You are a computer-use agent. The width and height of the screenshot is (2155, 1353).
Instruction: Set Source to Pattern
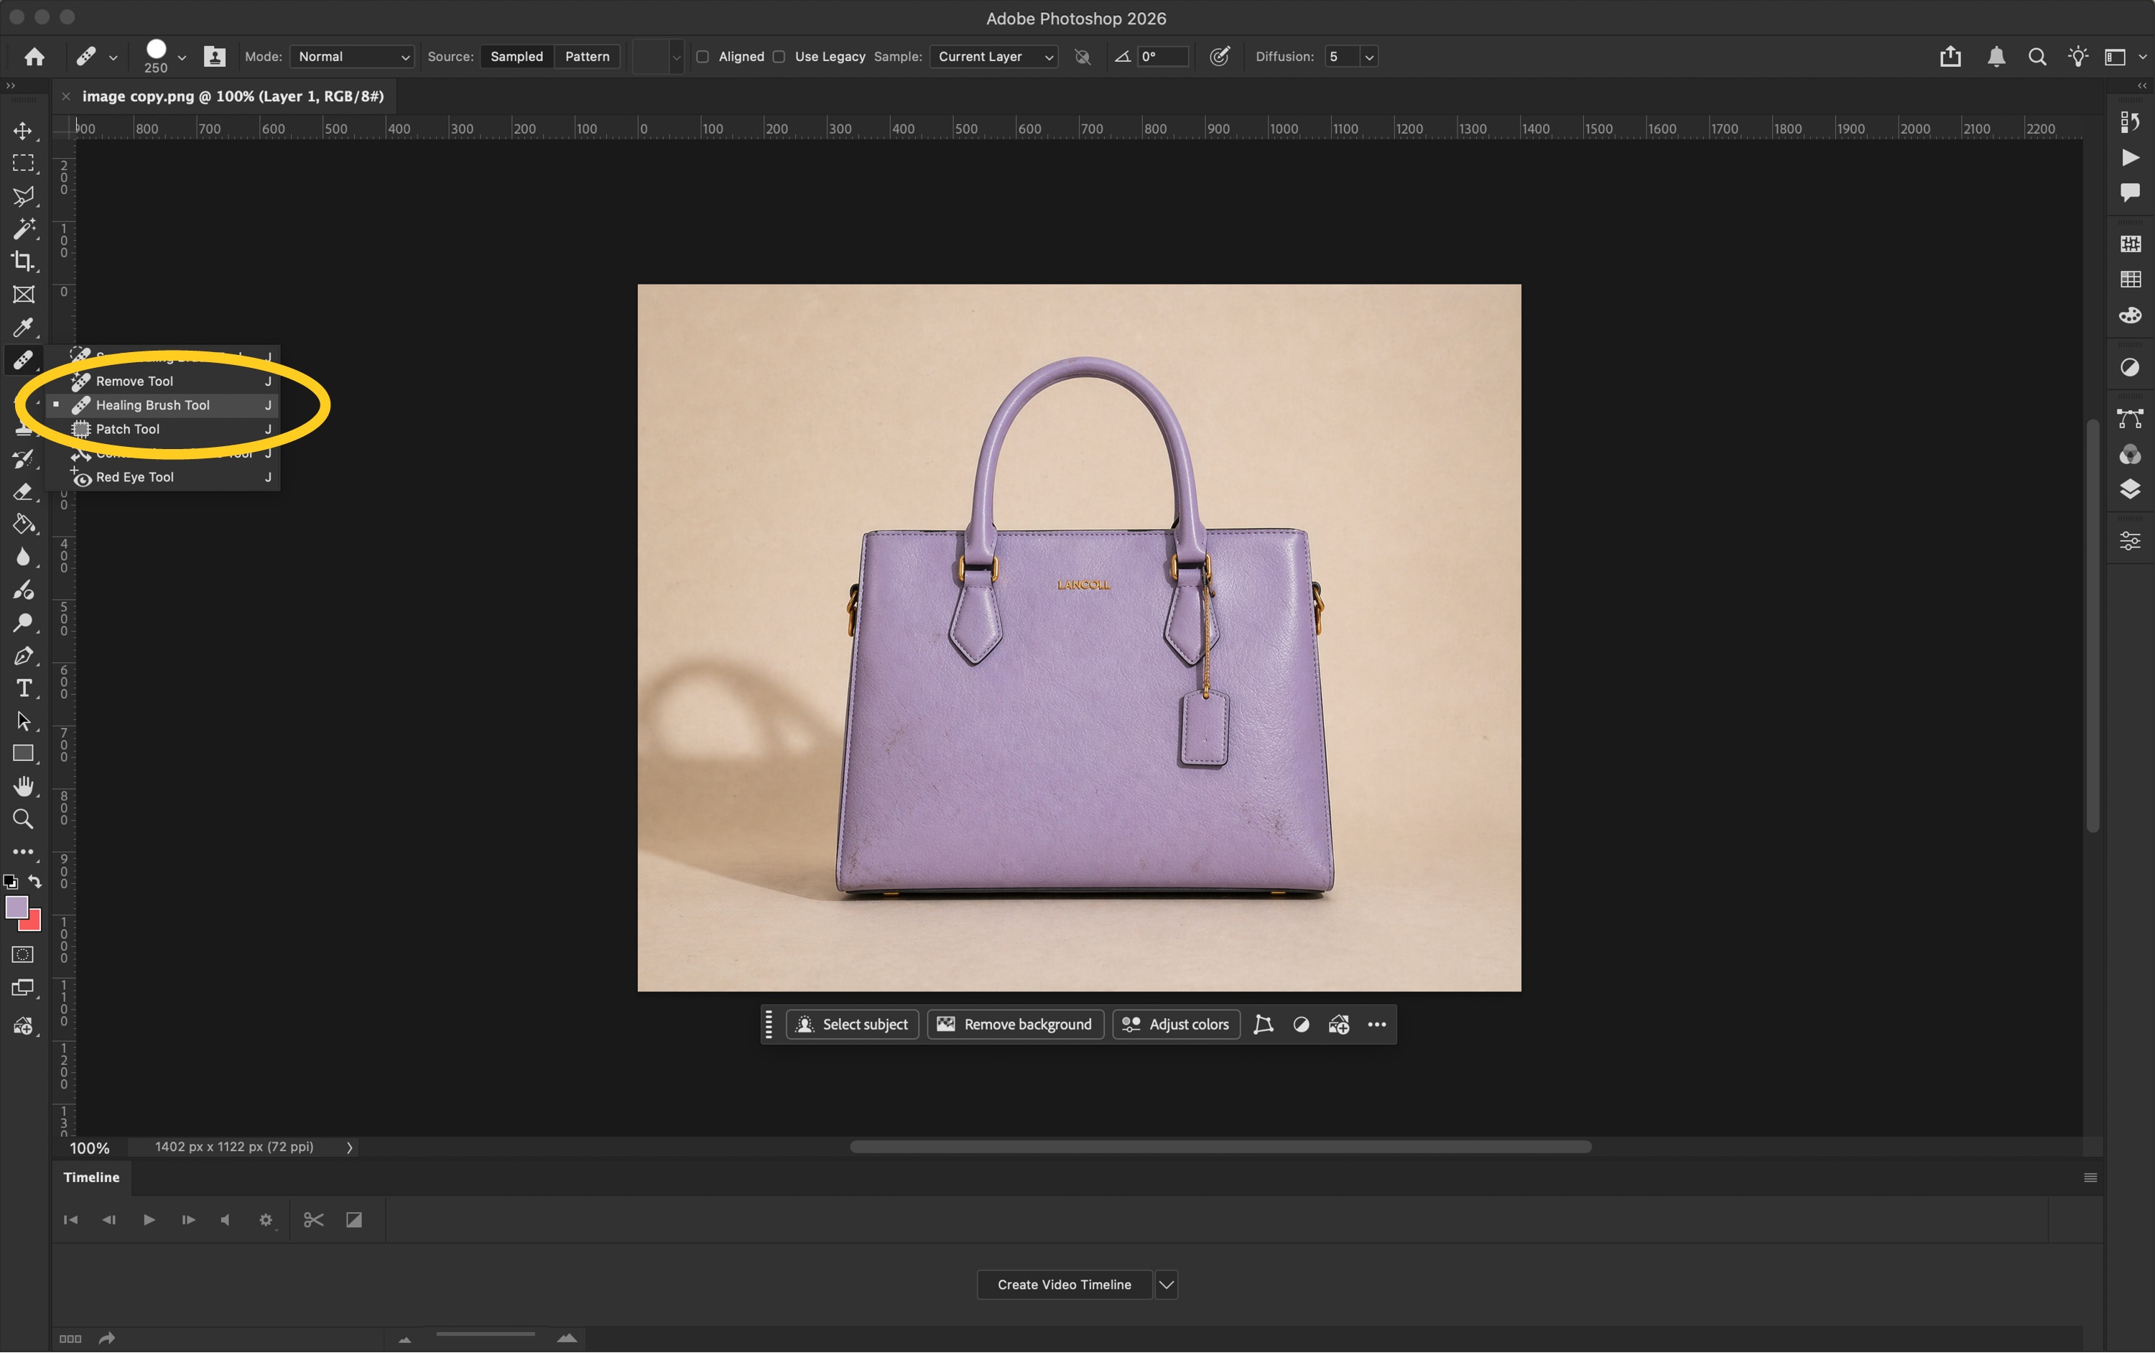[587, 56]
